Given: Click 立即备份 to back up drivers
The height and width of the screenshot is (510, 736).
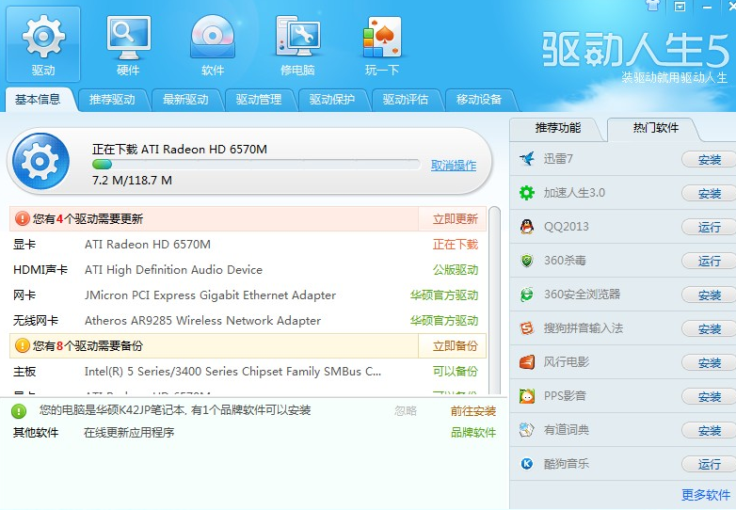Looking at the screenshot, I should (x=455, y=346).
